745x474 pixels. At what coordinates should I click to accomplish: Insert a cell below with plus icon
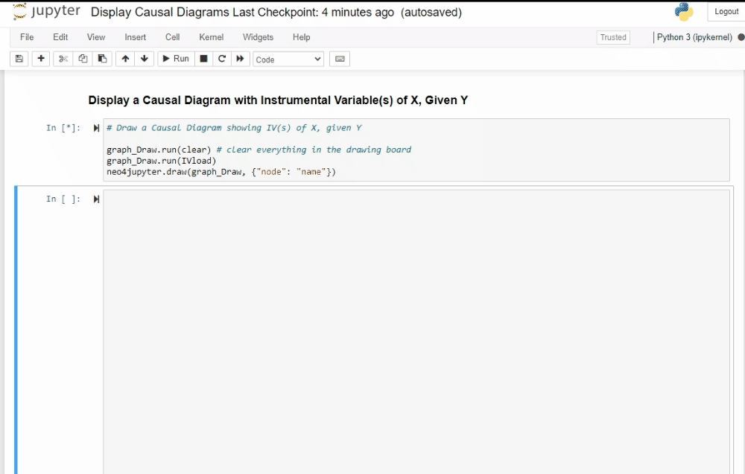click(41, 59)
